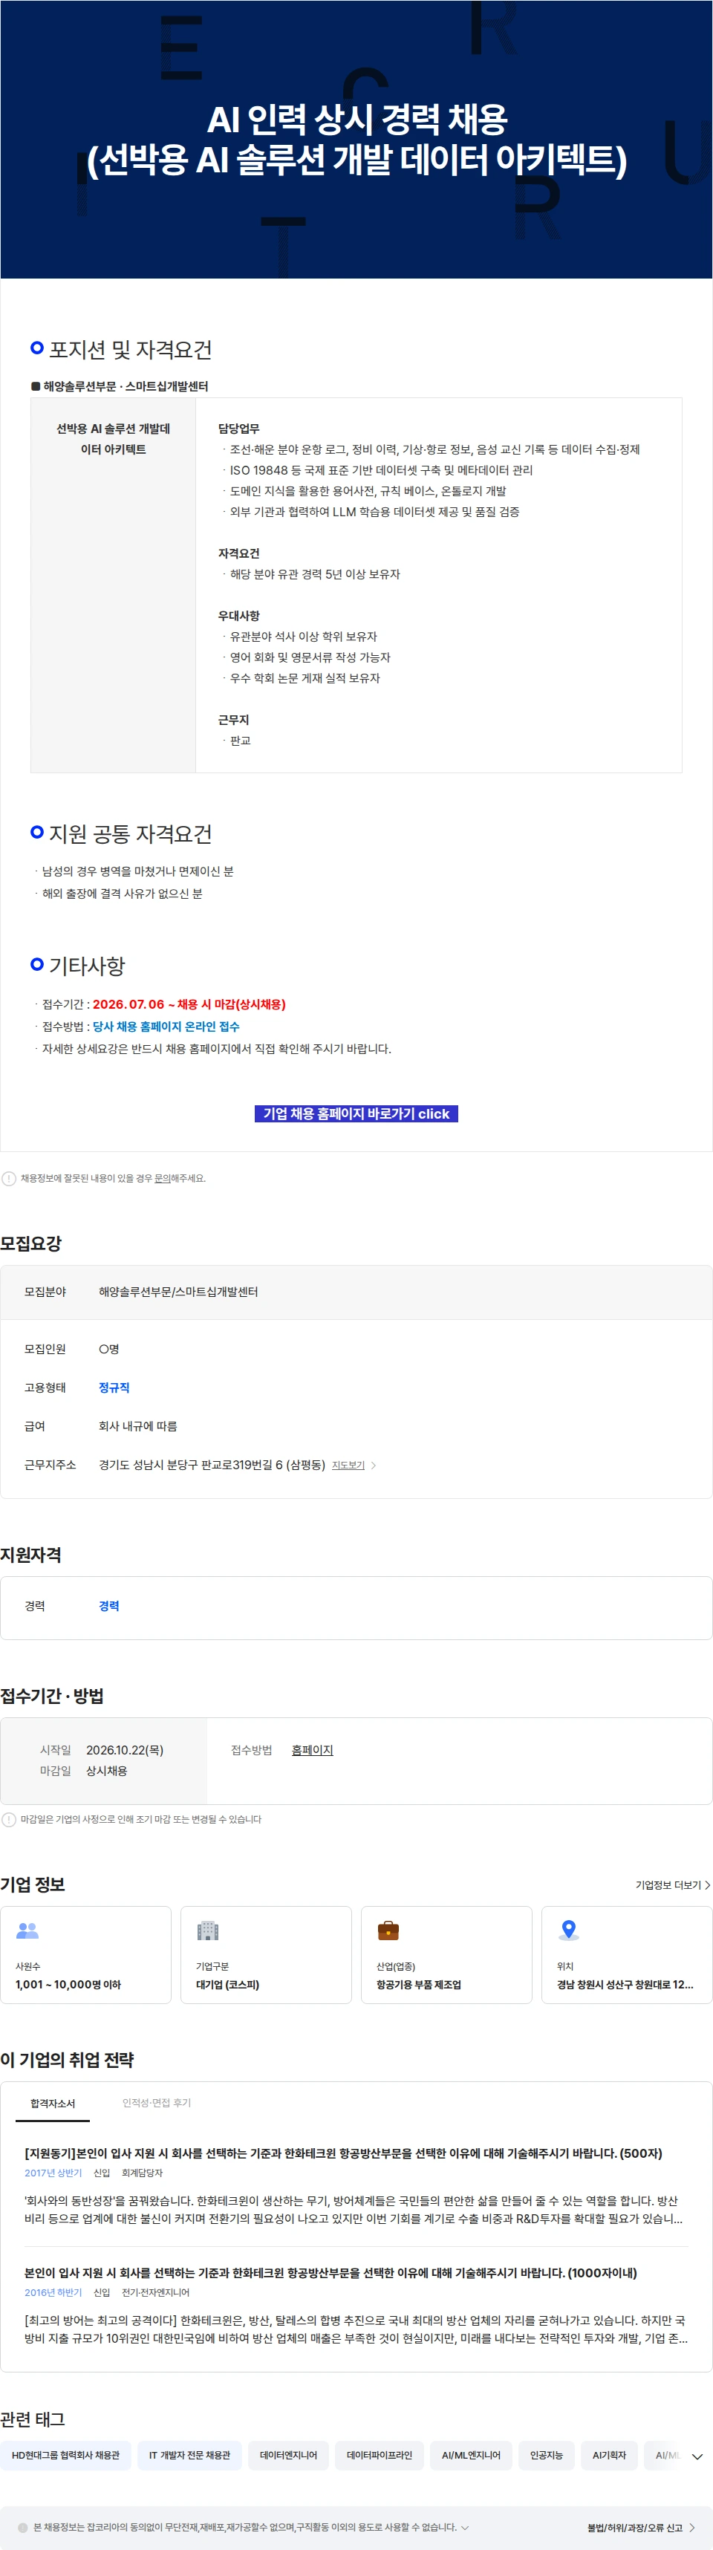Click the 위치 map pin icon

[568, 1929]
